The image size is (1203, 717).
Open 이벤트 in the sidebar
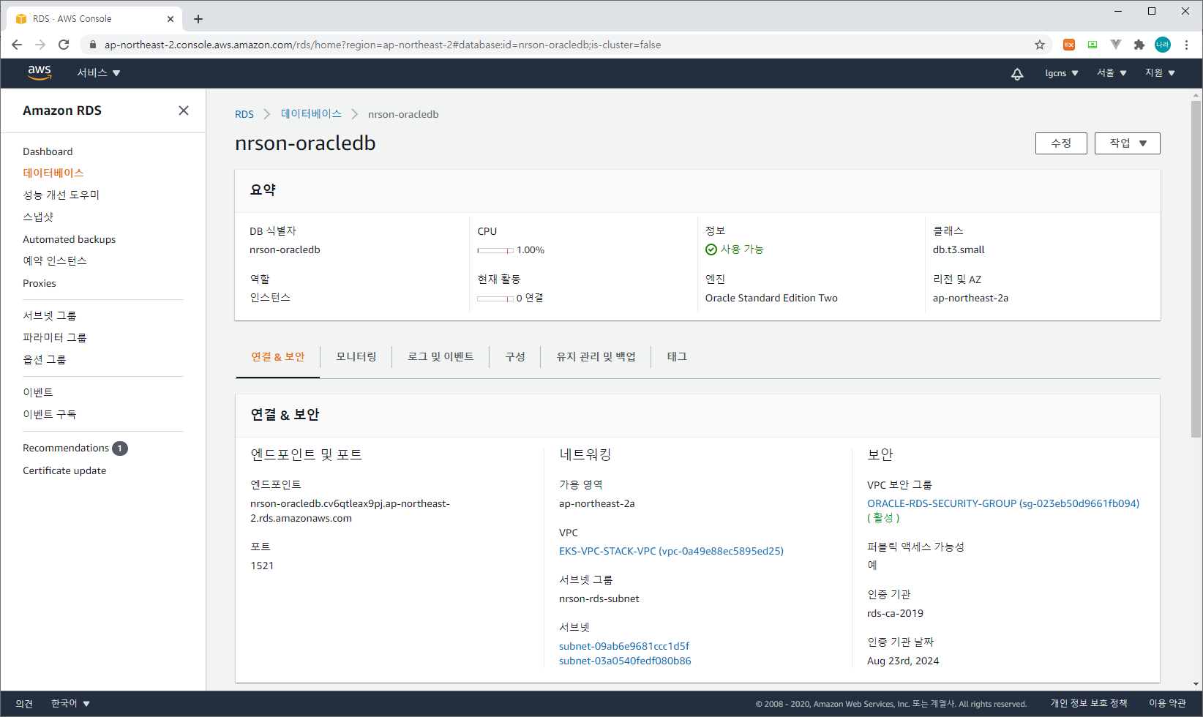coord(38,393)
